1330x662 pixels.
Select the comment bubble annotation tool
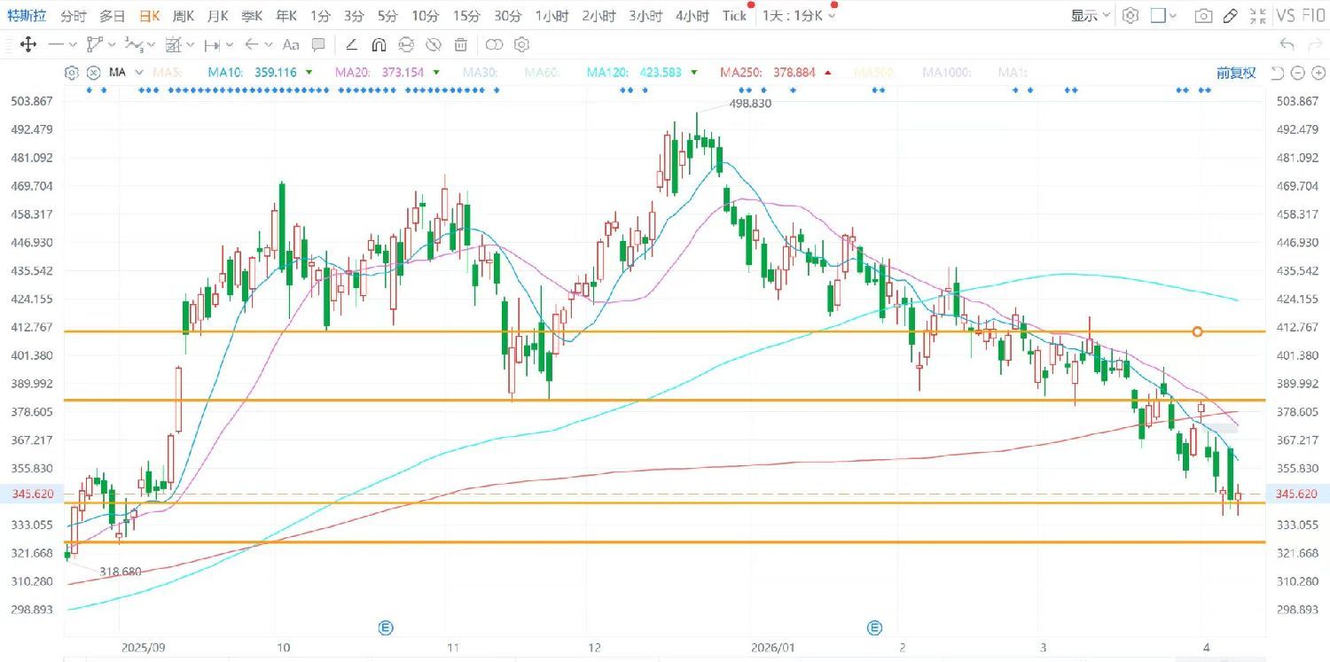click(318, 44)
